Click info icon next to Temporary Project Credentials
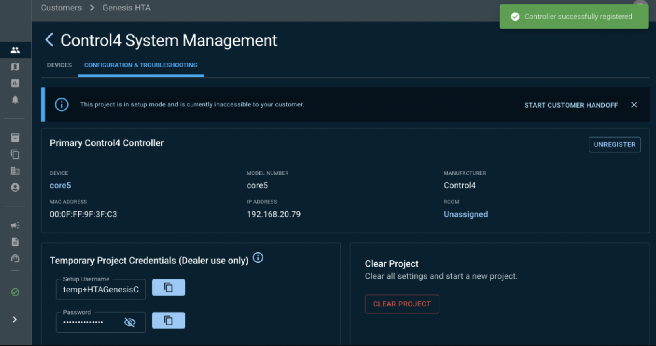 (258, 258)
